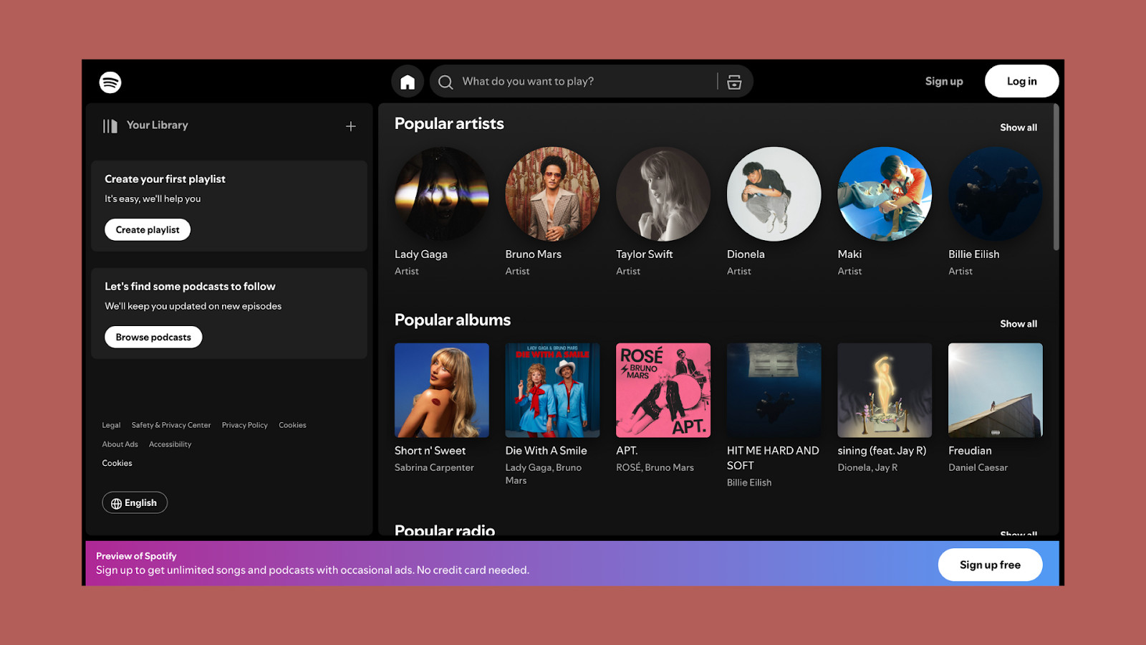Screen dimensions: 1146x645
Task: Open Lady Gaga artist image
Action: (442, 194)
